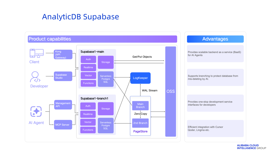Click Vector in Supabase1-main
Viewport: 271px width, 152px height.
tap(88, 75)
